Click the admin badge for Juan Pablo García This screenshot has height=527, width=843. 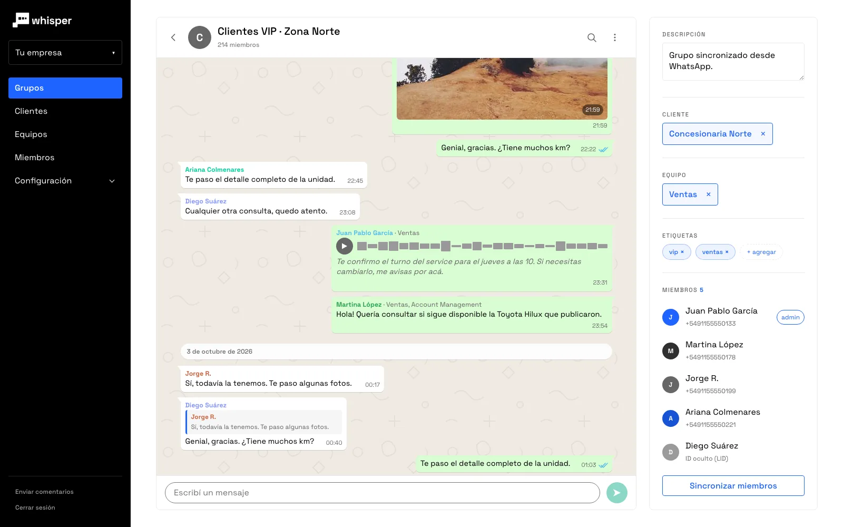[790, 317]
